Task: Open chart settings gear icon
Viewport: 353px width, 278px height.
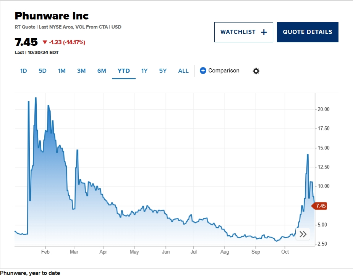Action: tap(256, 71)
